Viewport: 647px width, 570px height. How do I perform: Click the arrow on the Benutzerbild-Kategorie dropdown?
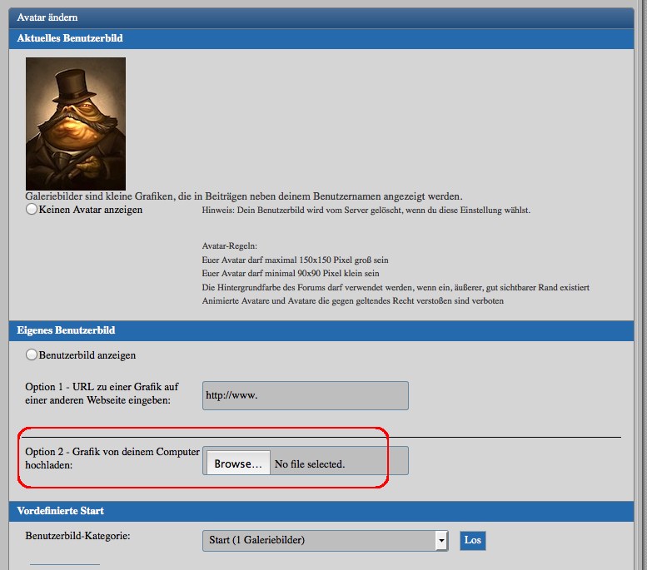(441, 541)
